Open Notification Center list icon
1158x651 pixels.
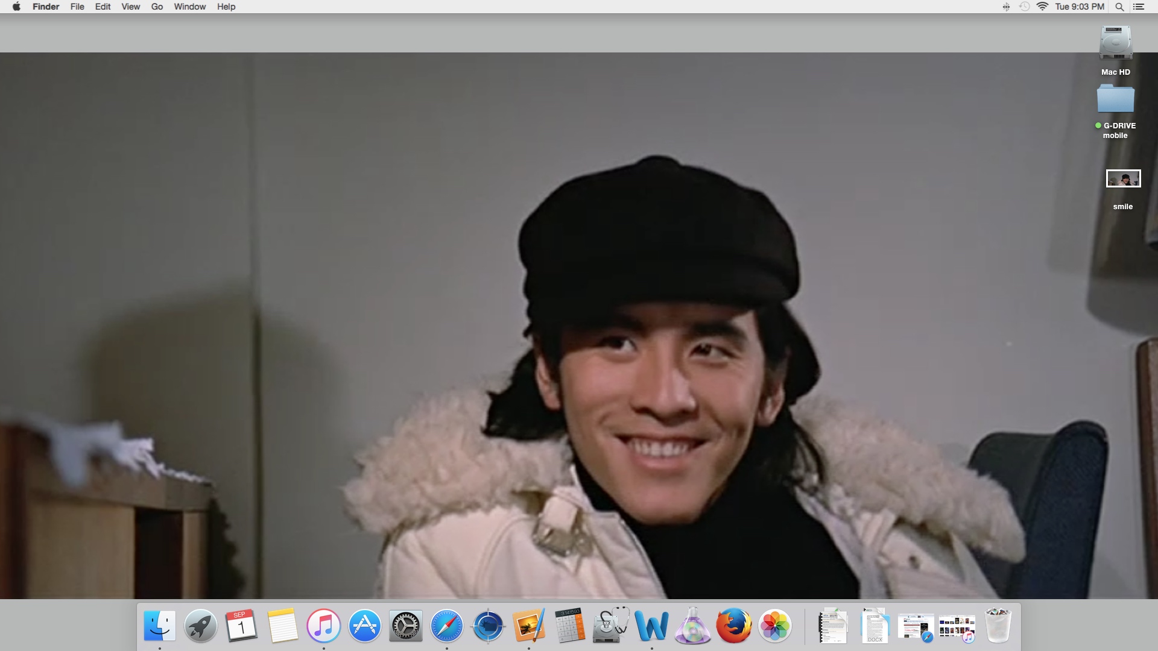pyautogui.click(x=1139, y=7)
